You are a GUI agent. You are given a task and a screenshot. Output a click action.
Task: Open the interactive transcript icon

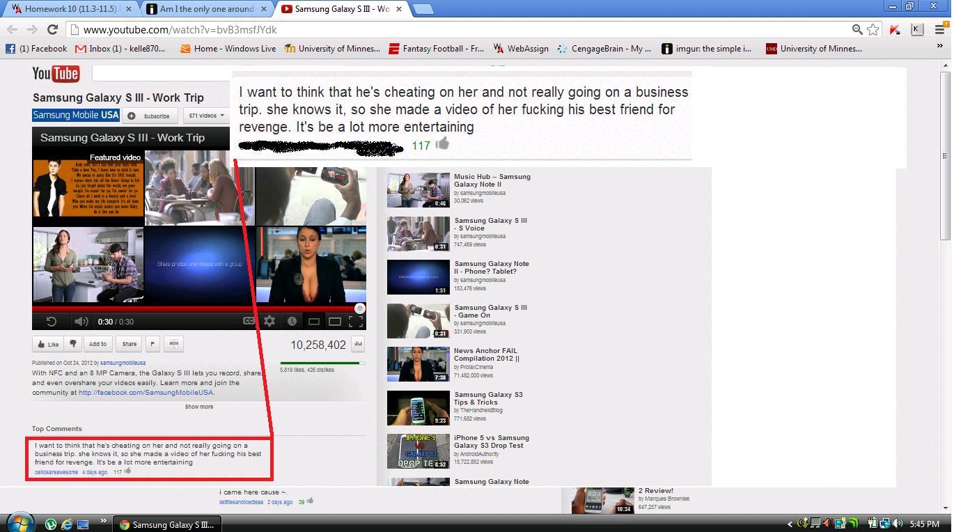[174, 344]
